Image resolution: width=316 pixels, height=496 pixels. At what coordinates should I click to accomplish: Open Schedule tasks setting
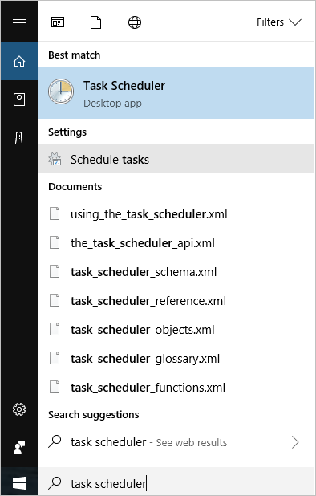176,159
